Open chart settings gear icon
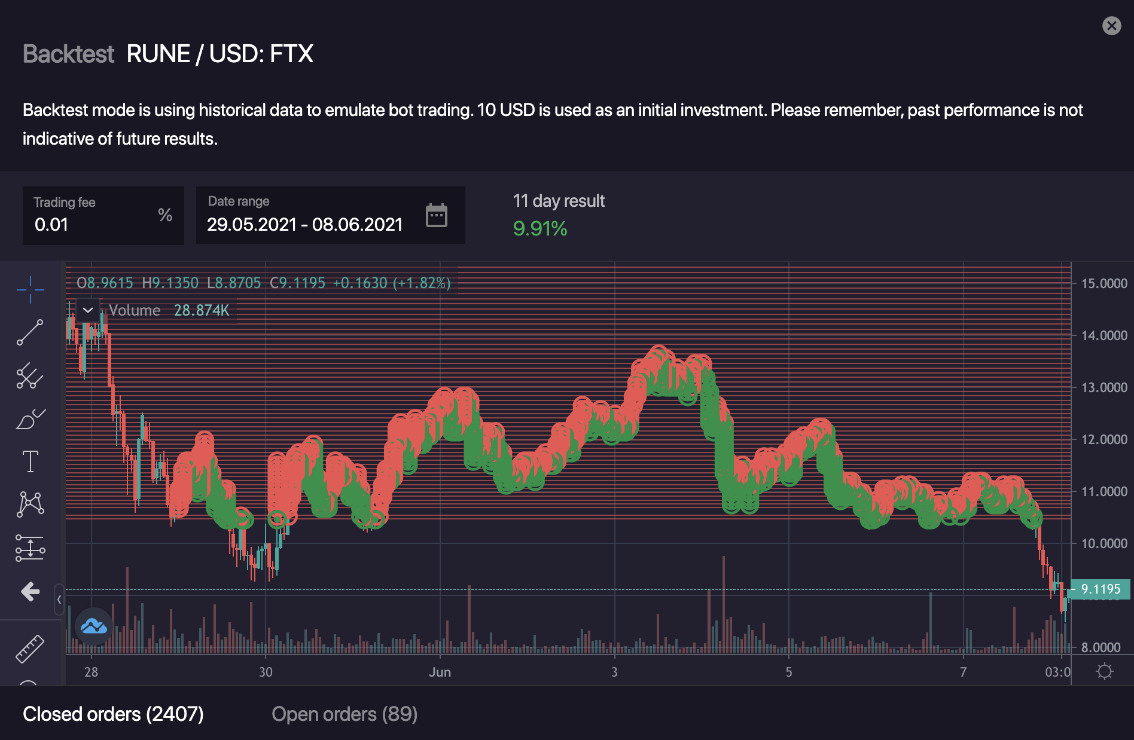 1104,671
